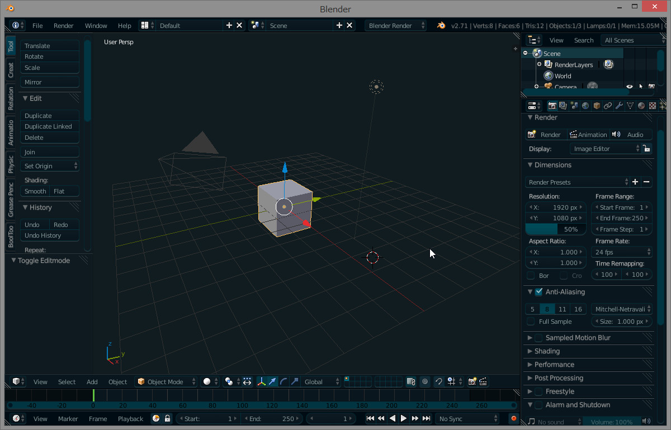Toggle the Anti-Aliasing checkbox
Screen dimensions: 671x430
click(x=539, y=292)
